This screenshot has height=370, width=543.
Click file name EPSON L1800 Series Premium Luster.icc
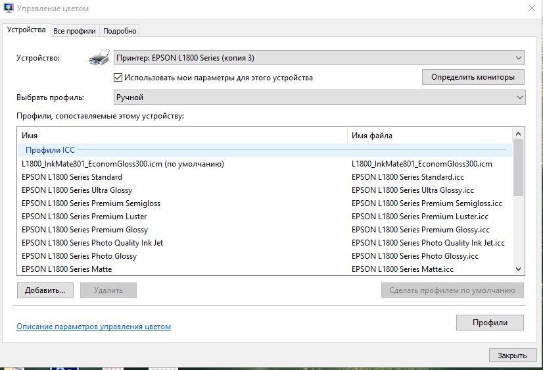coord(420,217)
